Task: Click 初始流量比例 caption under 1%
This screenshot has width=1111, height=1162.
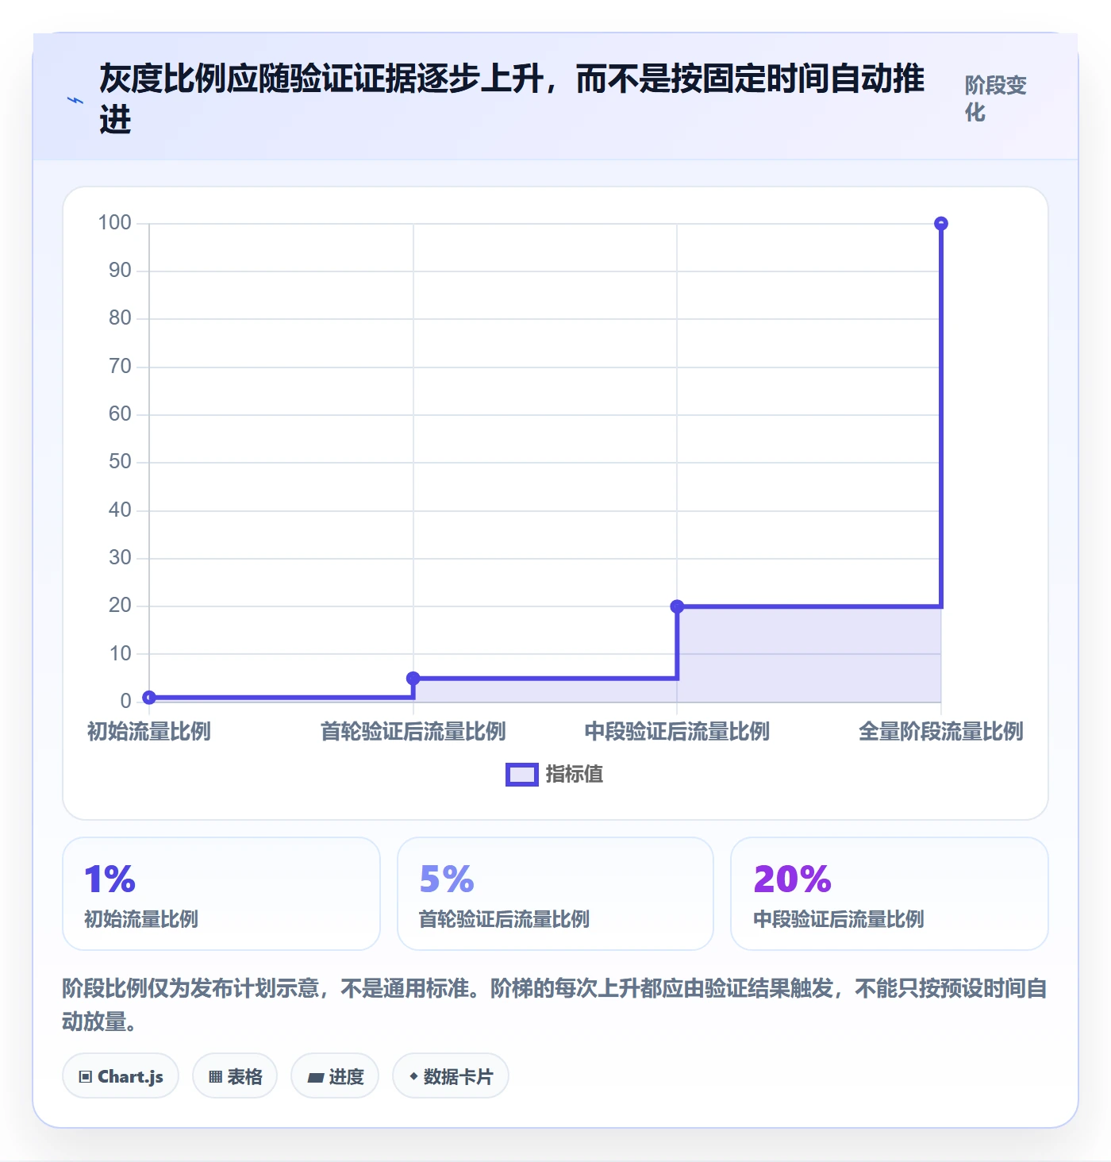Action: pos(141,919)
